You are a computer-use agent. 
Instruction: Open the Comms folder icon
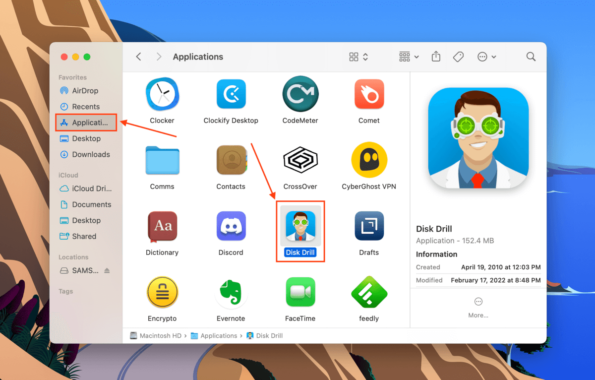tap(162, 160)
